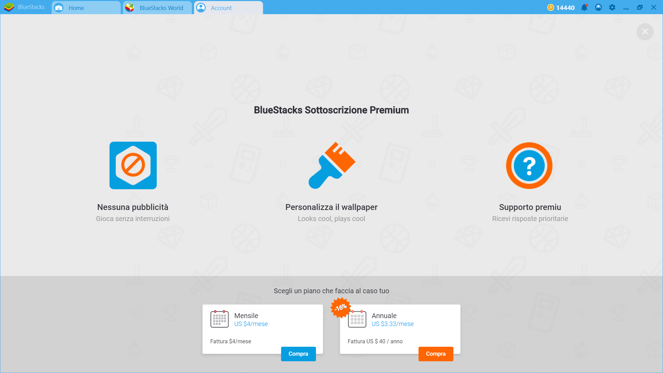Click the close X button on modal
This screenshot has height=373, width=663.
tap(645, 31)
